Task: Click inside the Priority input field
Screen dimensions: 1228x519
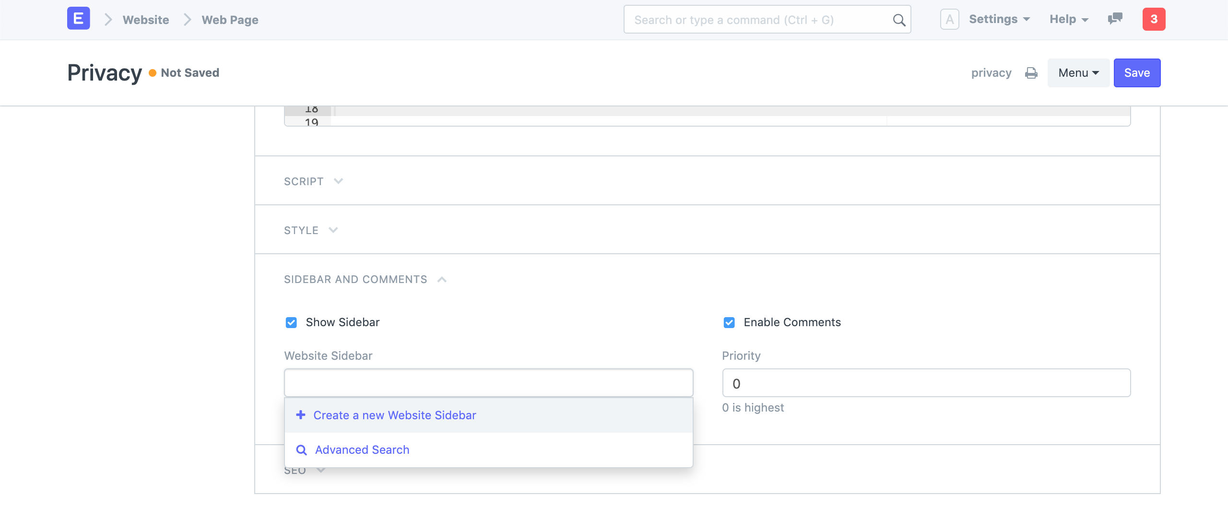Action: [x=926, y=383]
